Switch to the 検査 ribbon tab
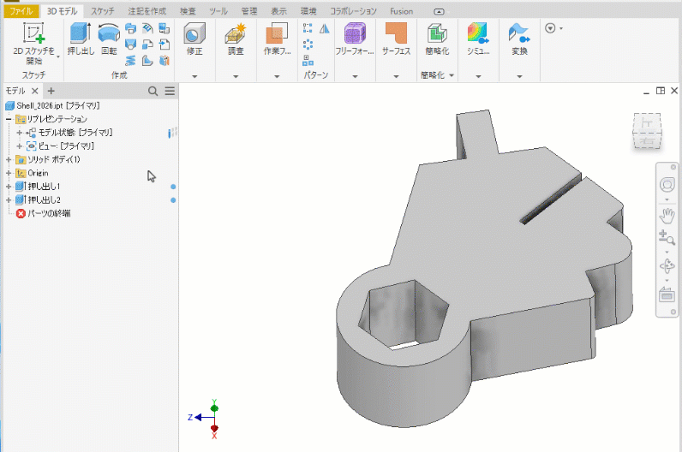Viewport: 682px width, 452px height. pyautogui.click(x=188, y=11)
